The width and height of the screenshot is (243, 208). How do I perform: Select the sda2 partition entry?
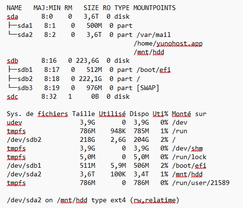[25, 35]
